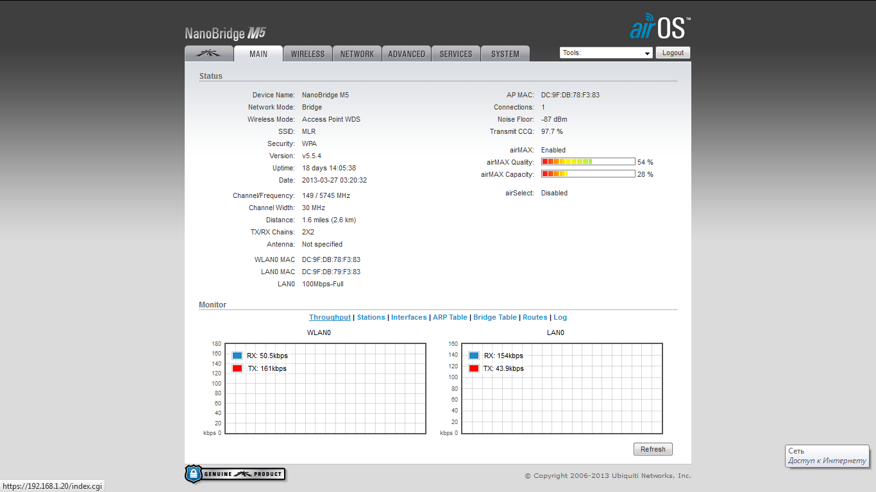Switch to the MAIN tab

tap(258, 54)
